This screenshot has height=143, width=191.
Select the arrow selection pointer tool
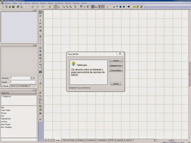coord(56,7)
